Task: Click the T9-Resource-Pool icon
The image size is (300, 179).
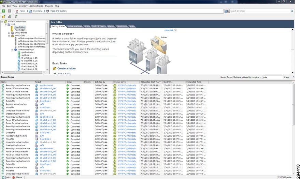Action: coord(16,50)
